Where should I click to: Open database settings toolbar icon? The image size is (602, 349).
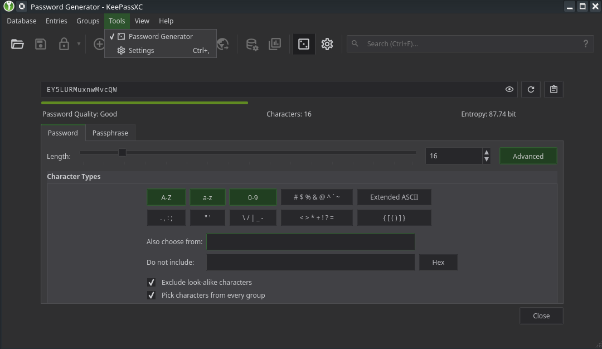tap(252, 44)
